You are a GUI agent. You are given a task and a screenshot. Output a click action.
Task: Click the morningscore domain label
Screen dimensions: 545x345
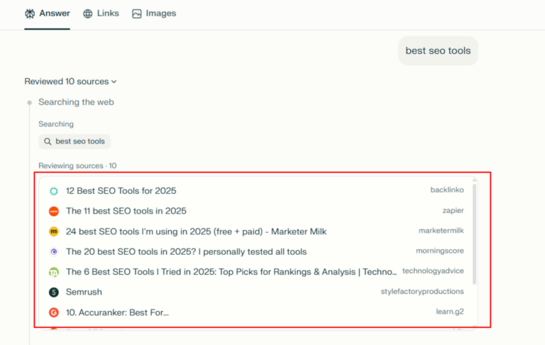point(440,251)
